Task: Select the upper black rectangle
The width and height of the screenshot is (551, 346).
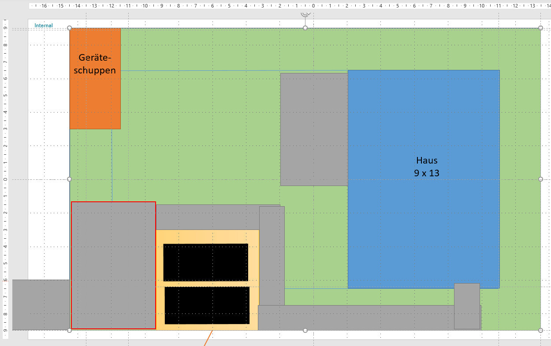Action: click(x=205, y=262)
